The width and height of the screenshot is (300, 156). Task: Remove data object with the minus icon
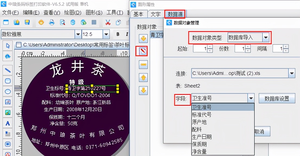pyautogui.click(x=143, y=64)
